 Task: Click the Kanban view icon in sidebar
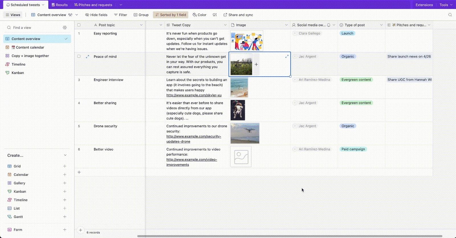(x=7, y=73)
